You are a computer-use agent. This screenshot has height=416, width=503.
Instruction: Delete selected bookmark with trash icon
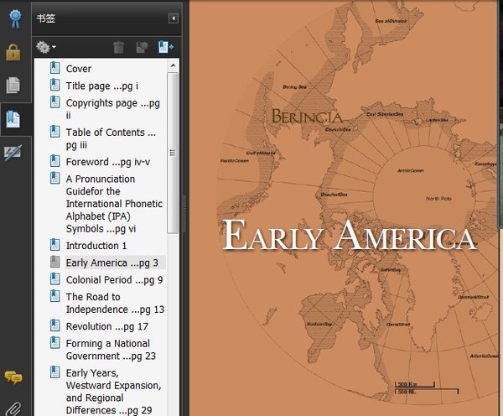click(118, 47)
